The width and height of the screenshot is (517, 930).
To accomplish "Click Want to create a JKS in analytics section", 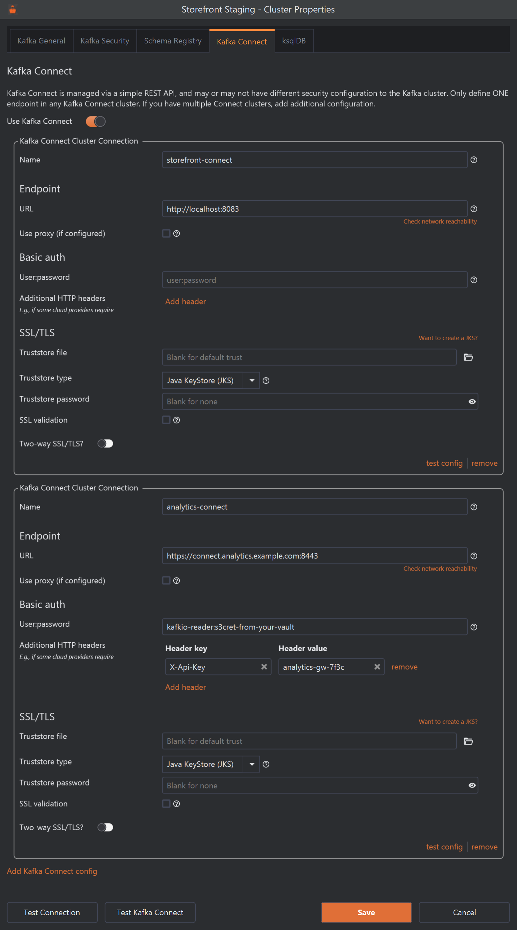I will (448, 722).
